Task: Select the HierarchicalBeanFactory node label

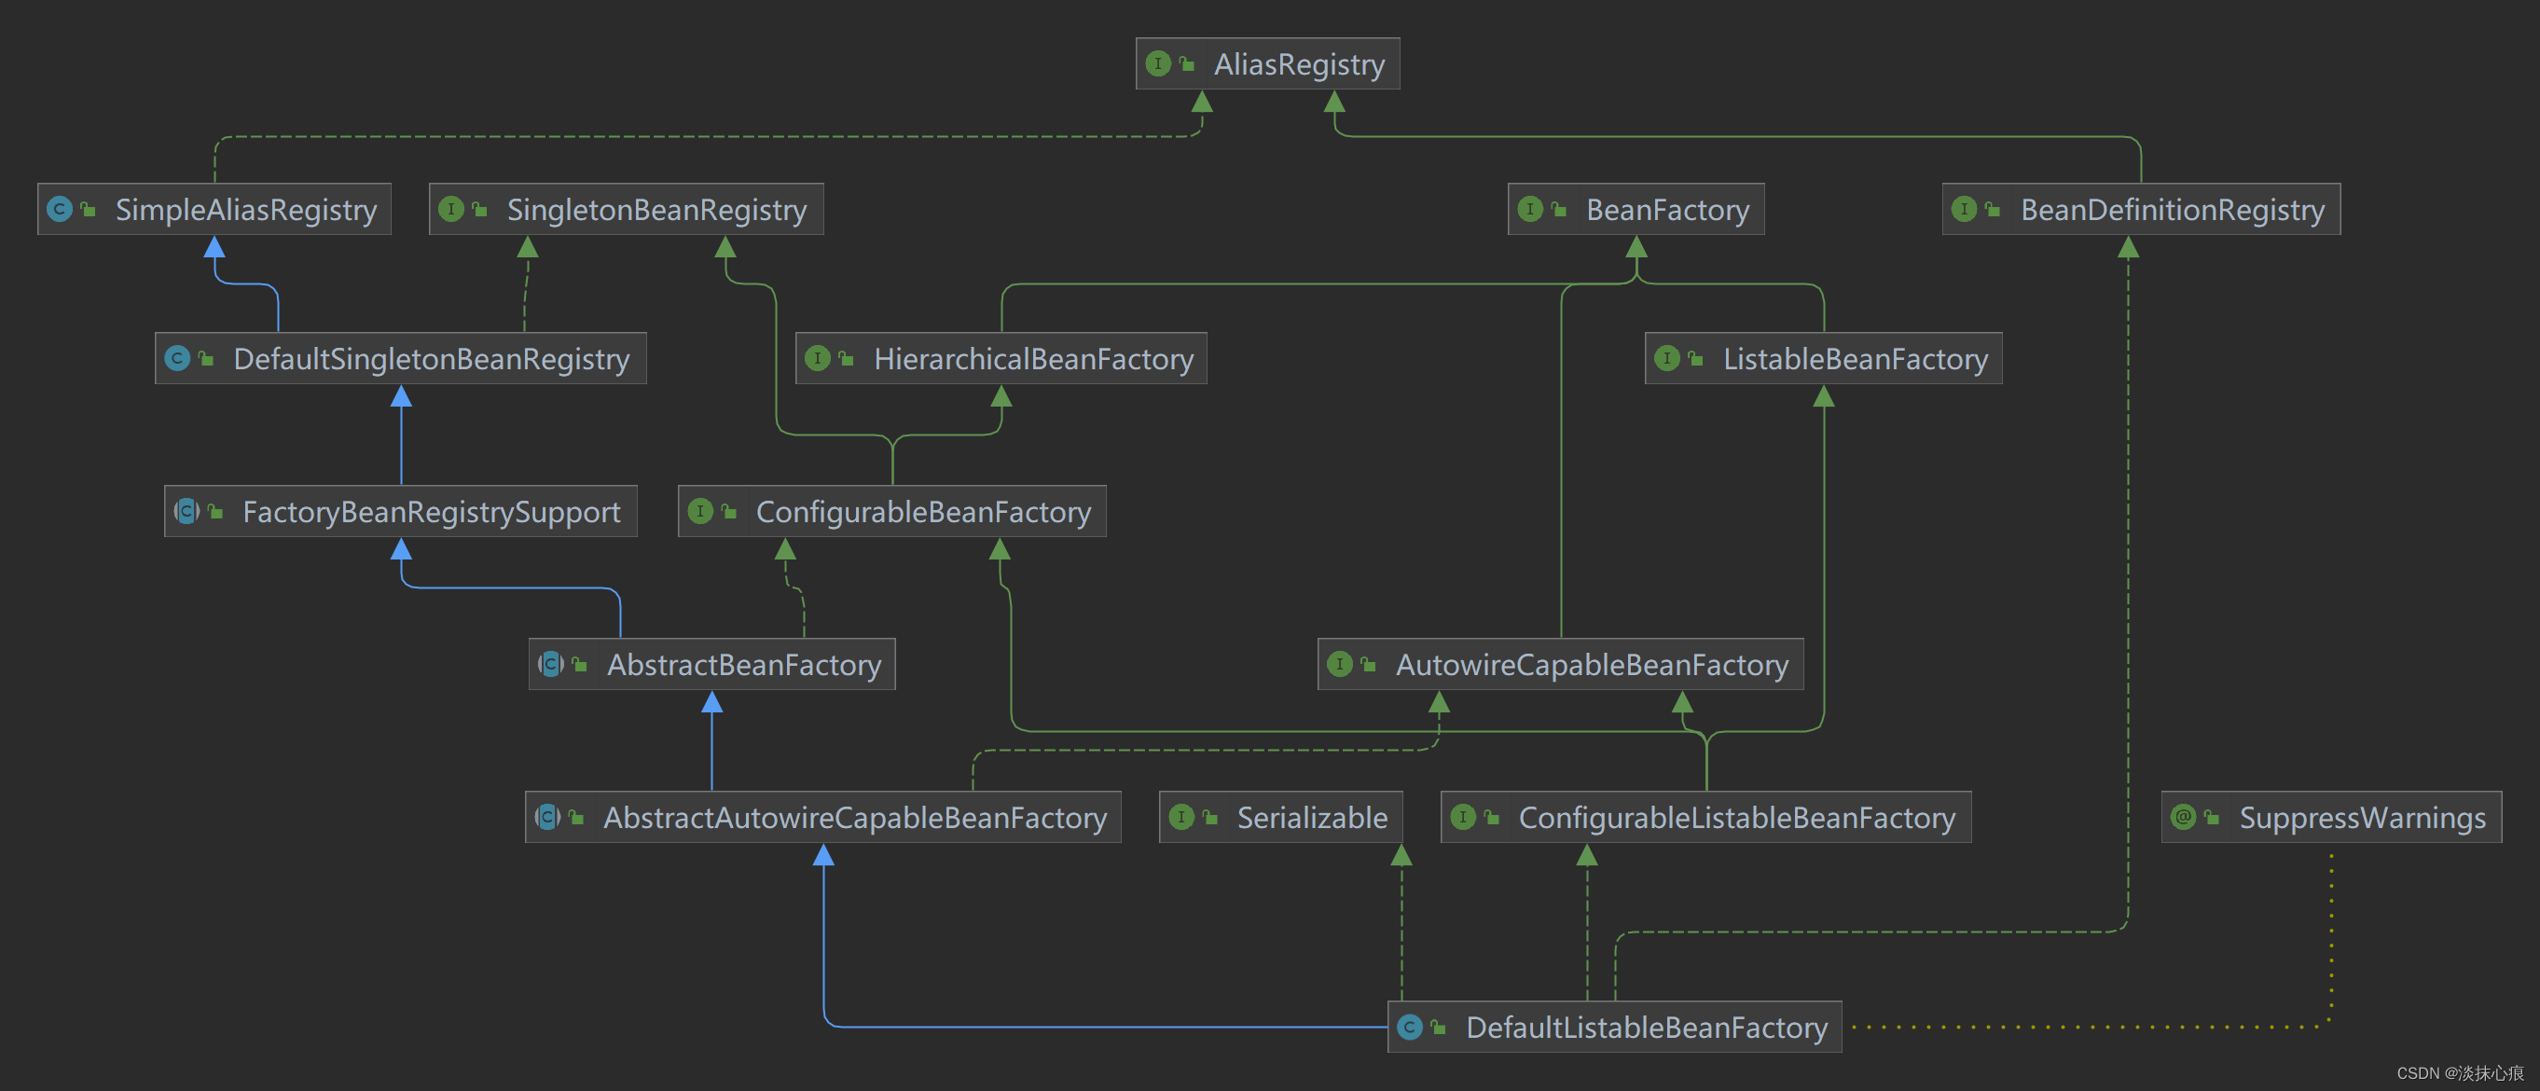Action: (x=1033, y=358)
